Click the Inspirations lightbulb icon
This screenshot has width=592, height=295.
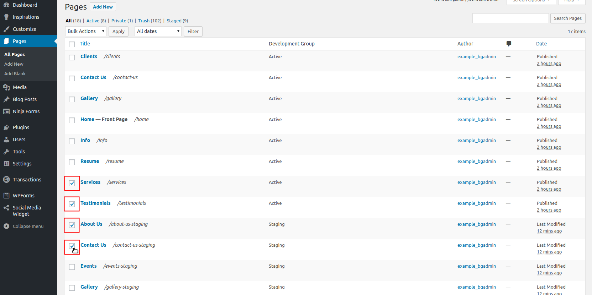click(6, 17)
